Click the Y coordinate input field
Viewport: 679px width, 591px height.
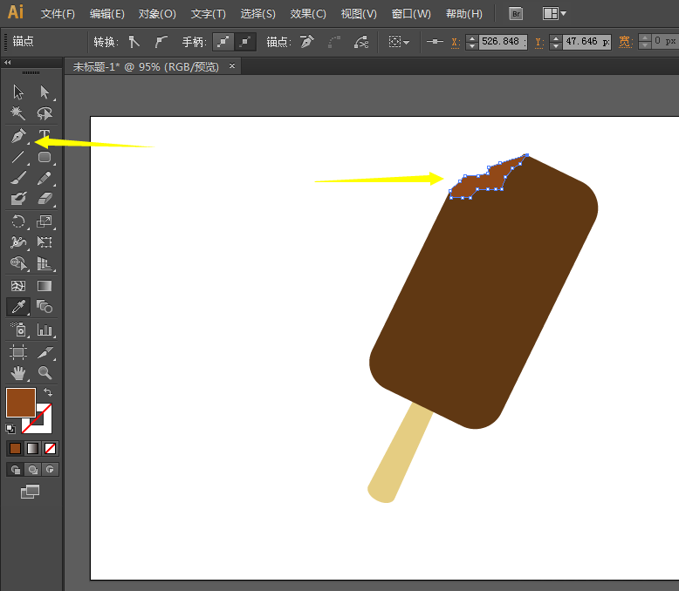point(585,41)
